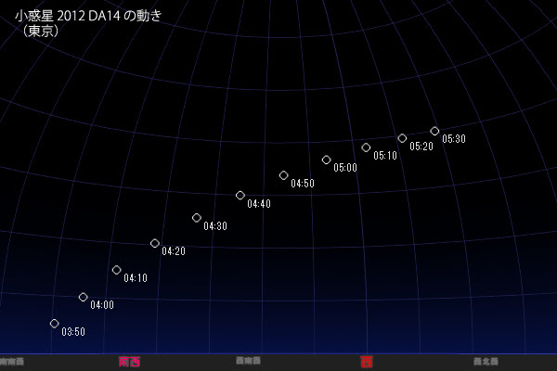The width and height of the screenshot is (557, 371).
Task: Pick the diamond marker at 04:30
Action: [197, 218]
